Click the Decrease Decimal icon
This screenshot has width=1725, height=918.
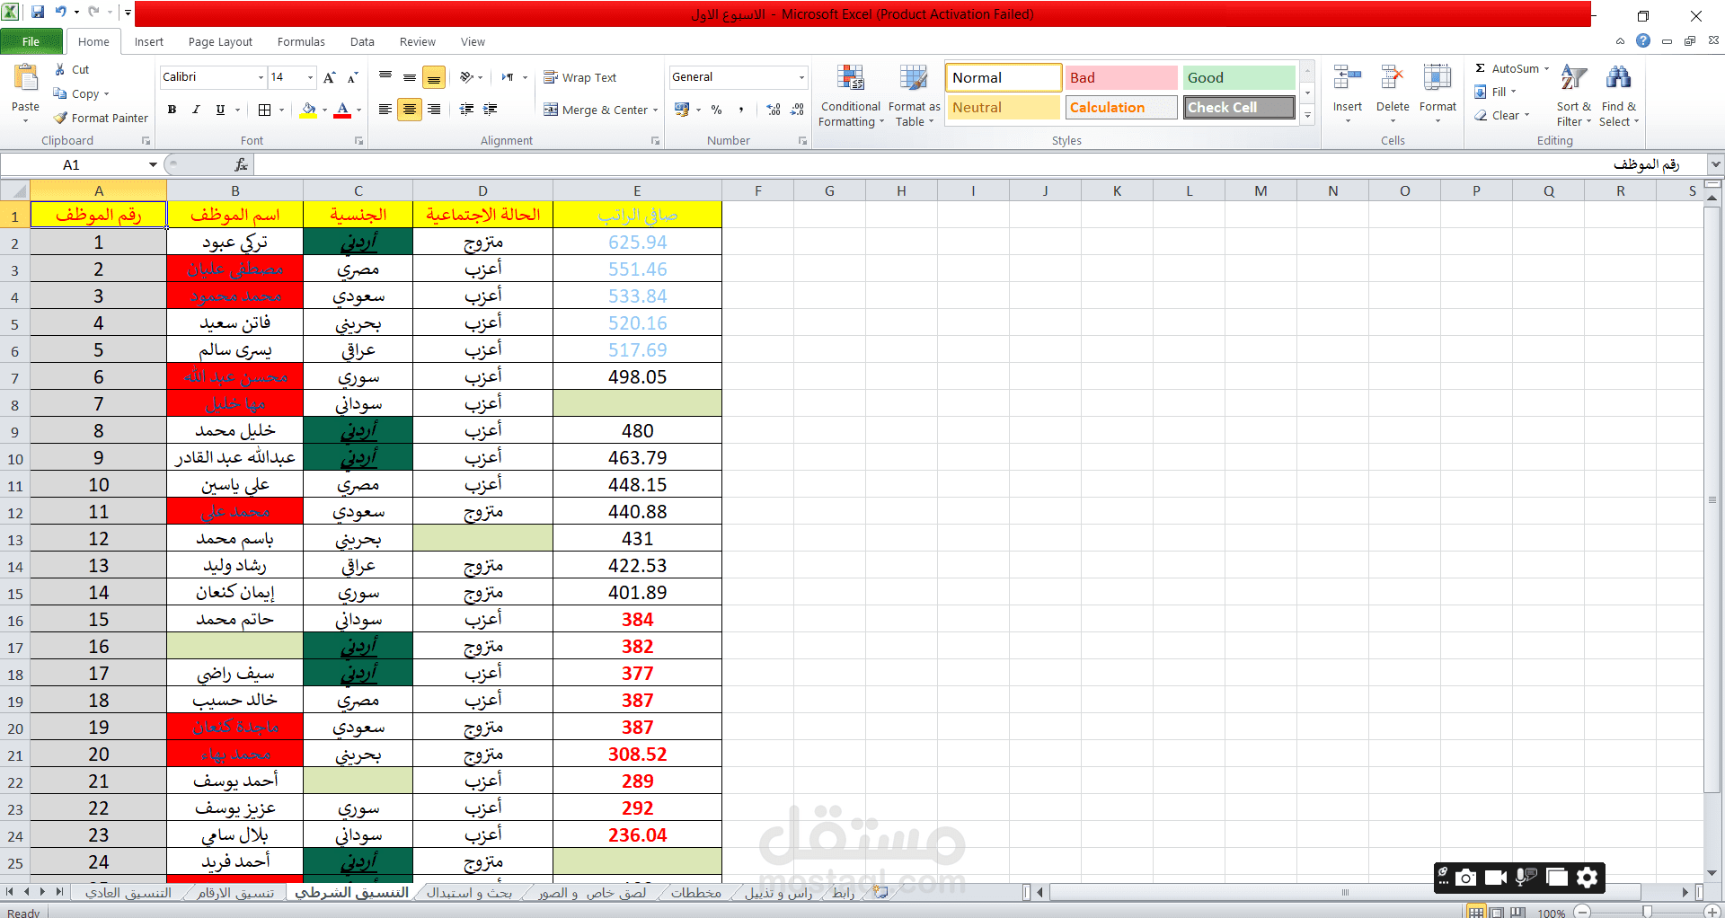point(797,110)
